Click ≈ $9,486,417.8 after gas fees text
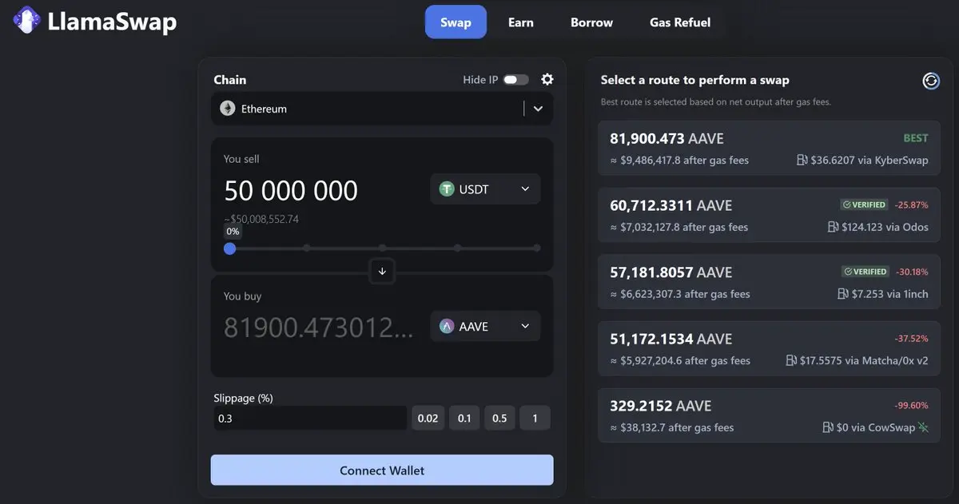 [679, 160]
